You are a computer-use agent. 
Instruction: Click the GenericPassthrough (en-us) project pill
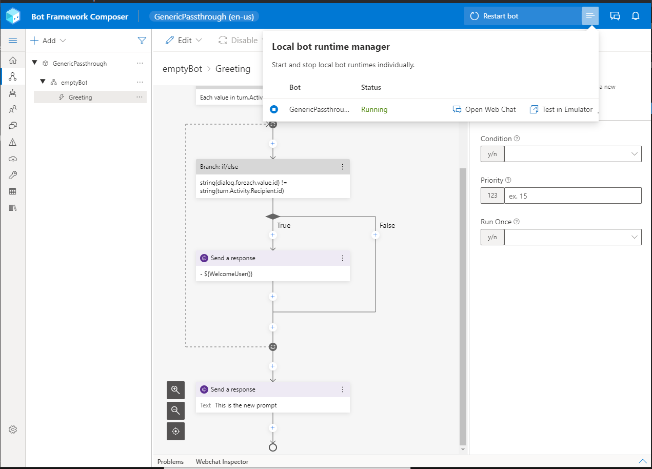204,16
